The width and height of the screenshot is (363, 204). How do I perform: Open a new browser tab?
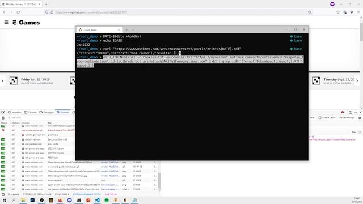pyautogui.click(x=47, y=4)
